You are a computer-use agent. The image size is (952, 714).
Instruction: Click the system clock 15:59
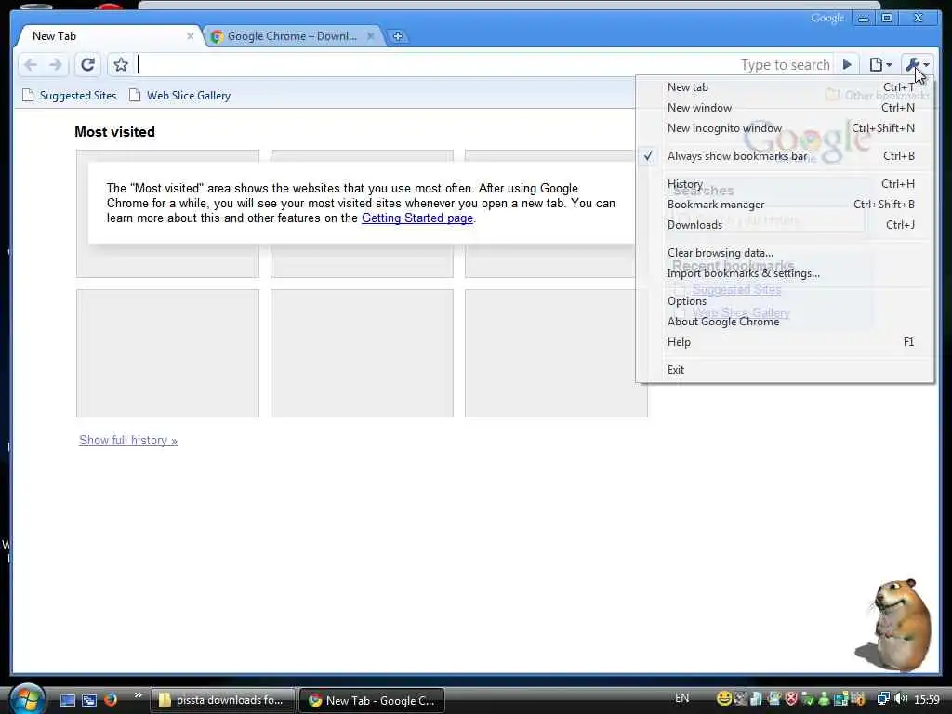(927, 699)
